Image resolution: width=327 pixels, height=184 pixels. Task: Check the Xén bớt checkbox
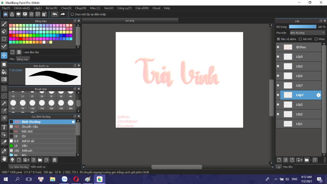point(300,39)
